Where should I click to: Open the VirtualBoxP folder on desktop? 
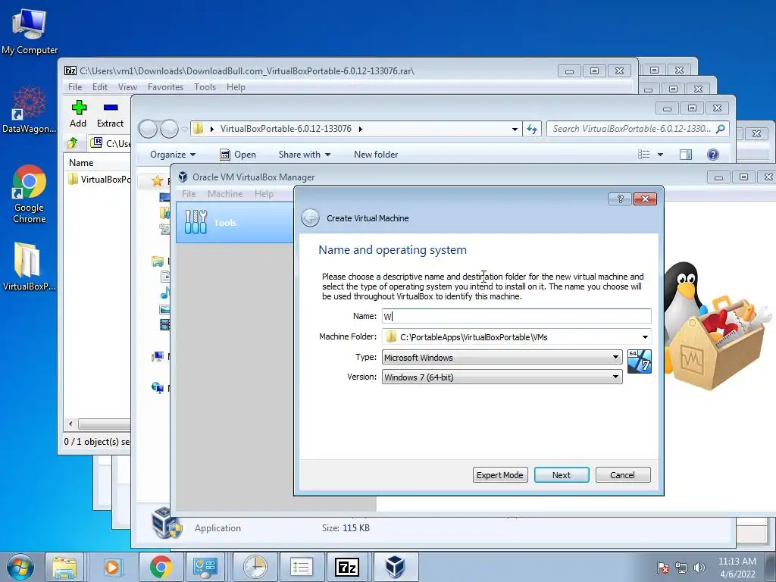(x=29, y=266)
